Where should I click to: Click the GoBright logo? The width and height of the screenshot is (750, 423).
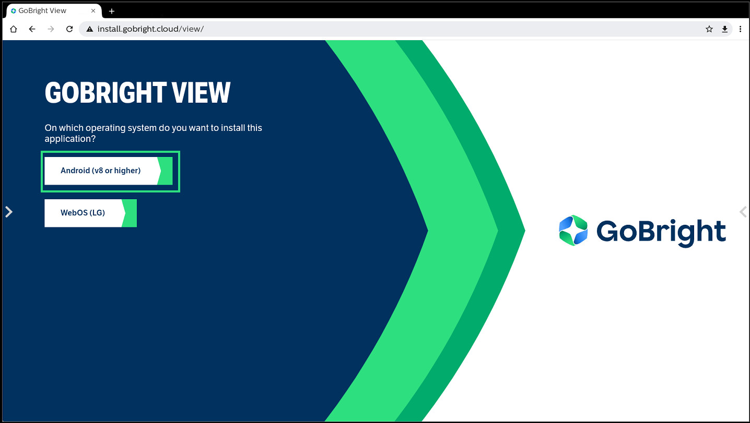(x=642, y=231)
